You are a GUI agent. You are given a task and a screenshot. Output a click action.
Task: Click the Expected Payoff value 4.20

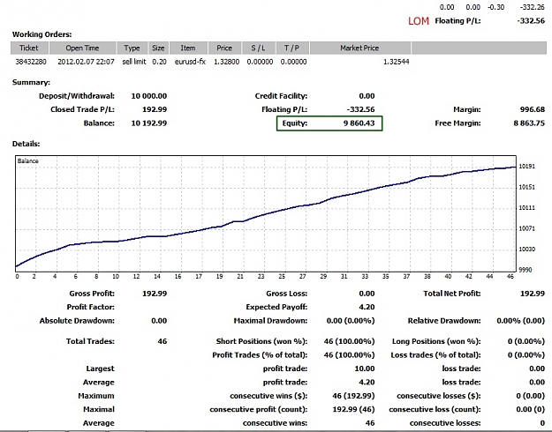pos(367,307)
